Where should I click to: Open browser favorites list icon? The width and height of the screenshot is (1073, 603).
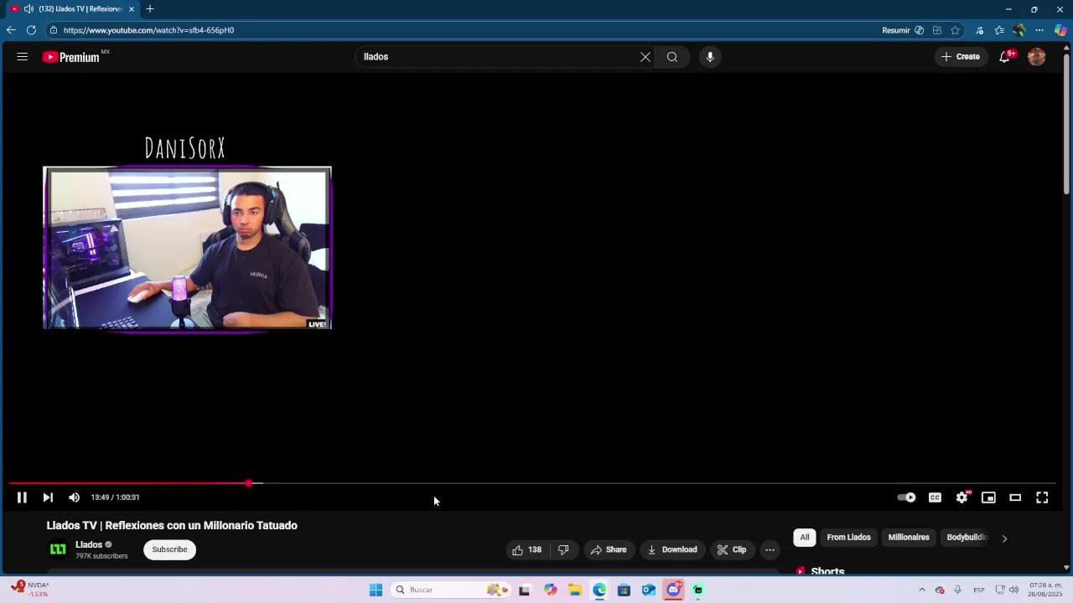(999, 30)
